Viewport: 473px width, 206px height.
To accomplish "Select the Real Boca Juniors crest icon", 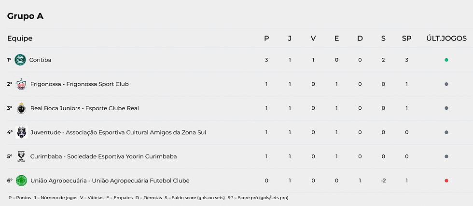I will [21, 108].
